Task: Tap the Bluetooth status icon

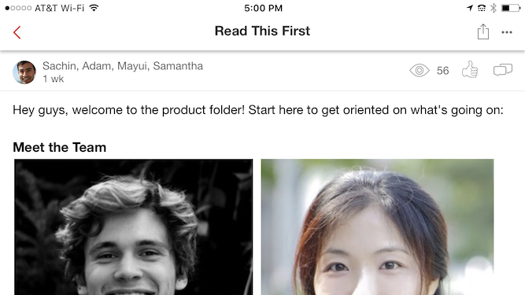Action: click(494, 8)
